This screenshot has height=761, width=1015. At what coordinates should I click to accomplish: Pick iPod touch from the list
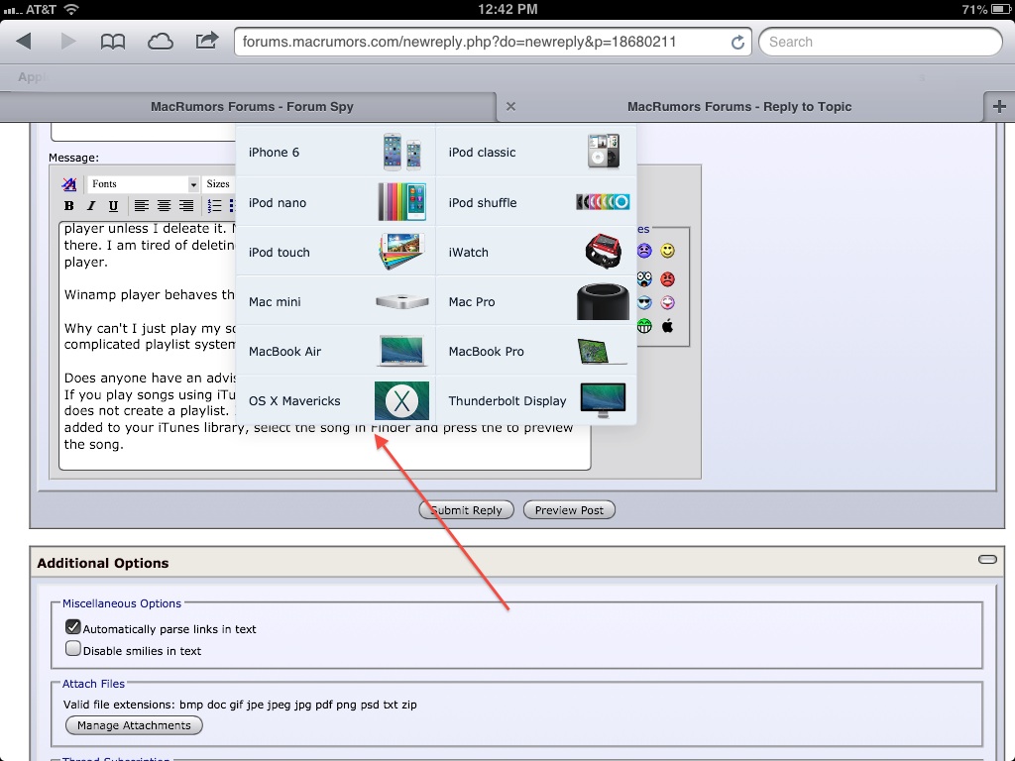(x=336, y=252)
